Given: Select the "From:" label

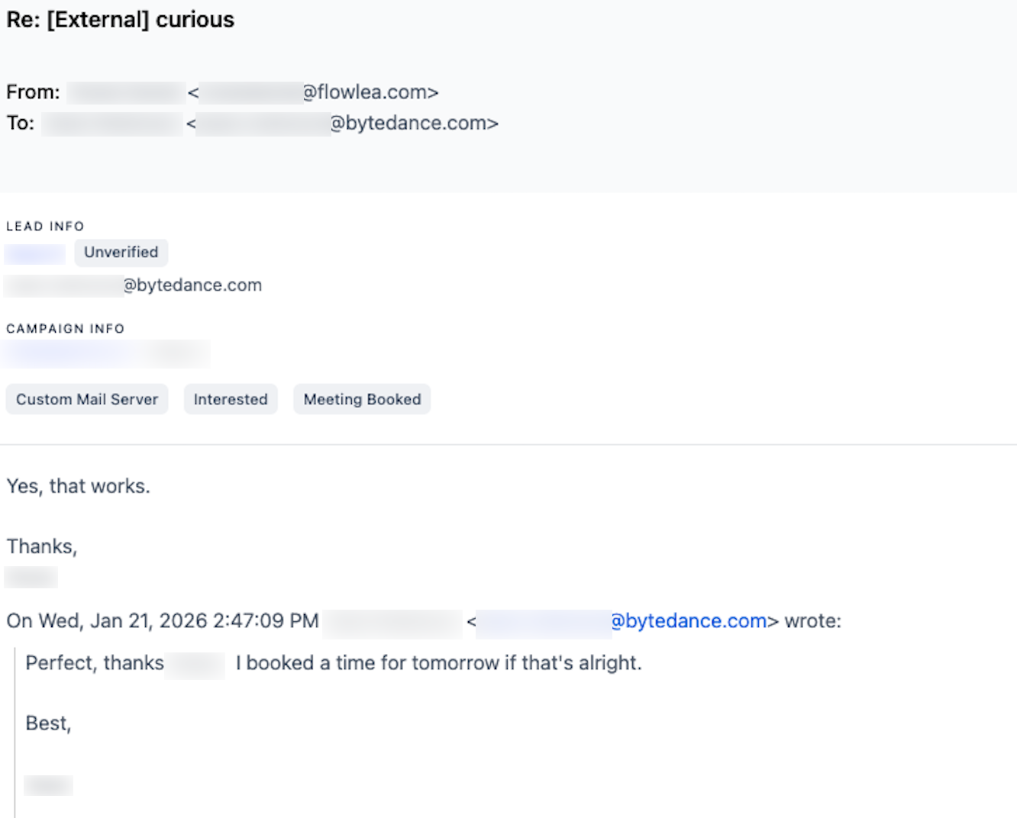Looking at the screenshot, I should click(x=33, y=92).
